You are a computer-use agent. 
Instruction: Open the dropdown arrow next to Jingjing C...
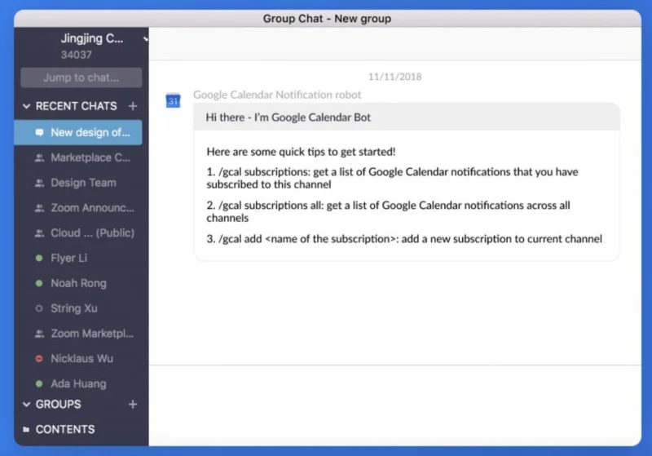(x=146, y=39)
